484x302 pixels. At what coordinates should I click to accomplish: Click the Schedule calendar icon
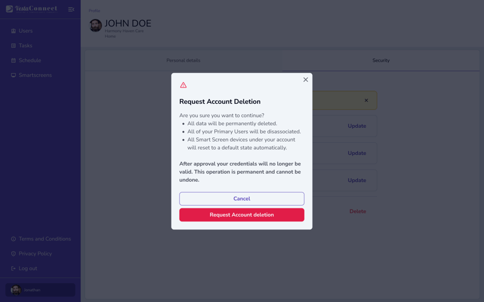(x=13, y=60)
